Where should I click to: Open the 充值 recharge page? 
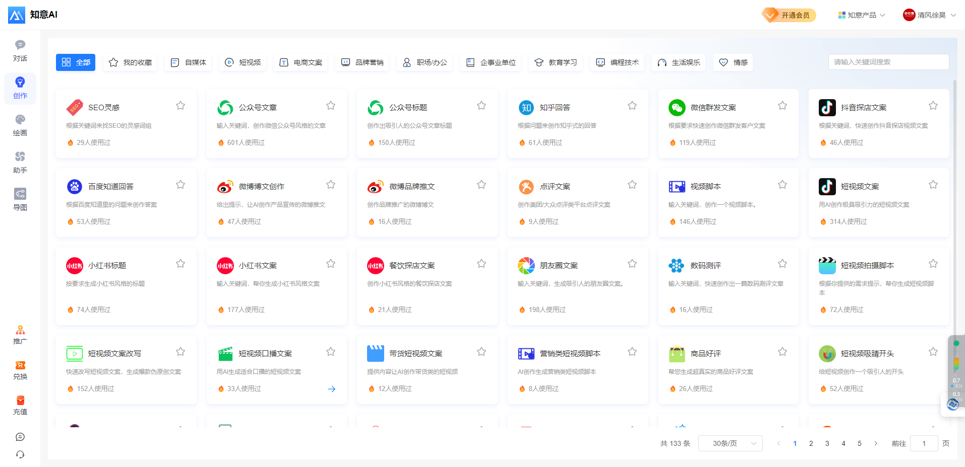(20, 405)
